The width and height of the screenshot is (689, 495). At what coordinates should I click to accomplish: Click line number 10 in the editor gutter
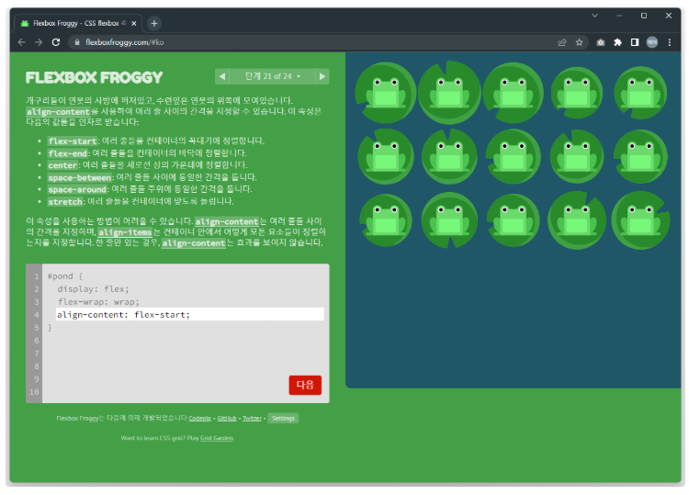point(34,392)
